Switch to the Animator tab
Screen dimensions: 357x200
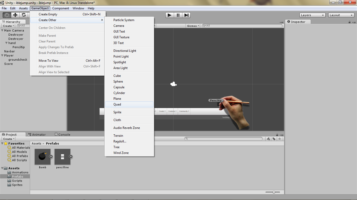(37, 135)
